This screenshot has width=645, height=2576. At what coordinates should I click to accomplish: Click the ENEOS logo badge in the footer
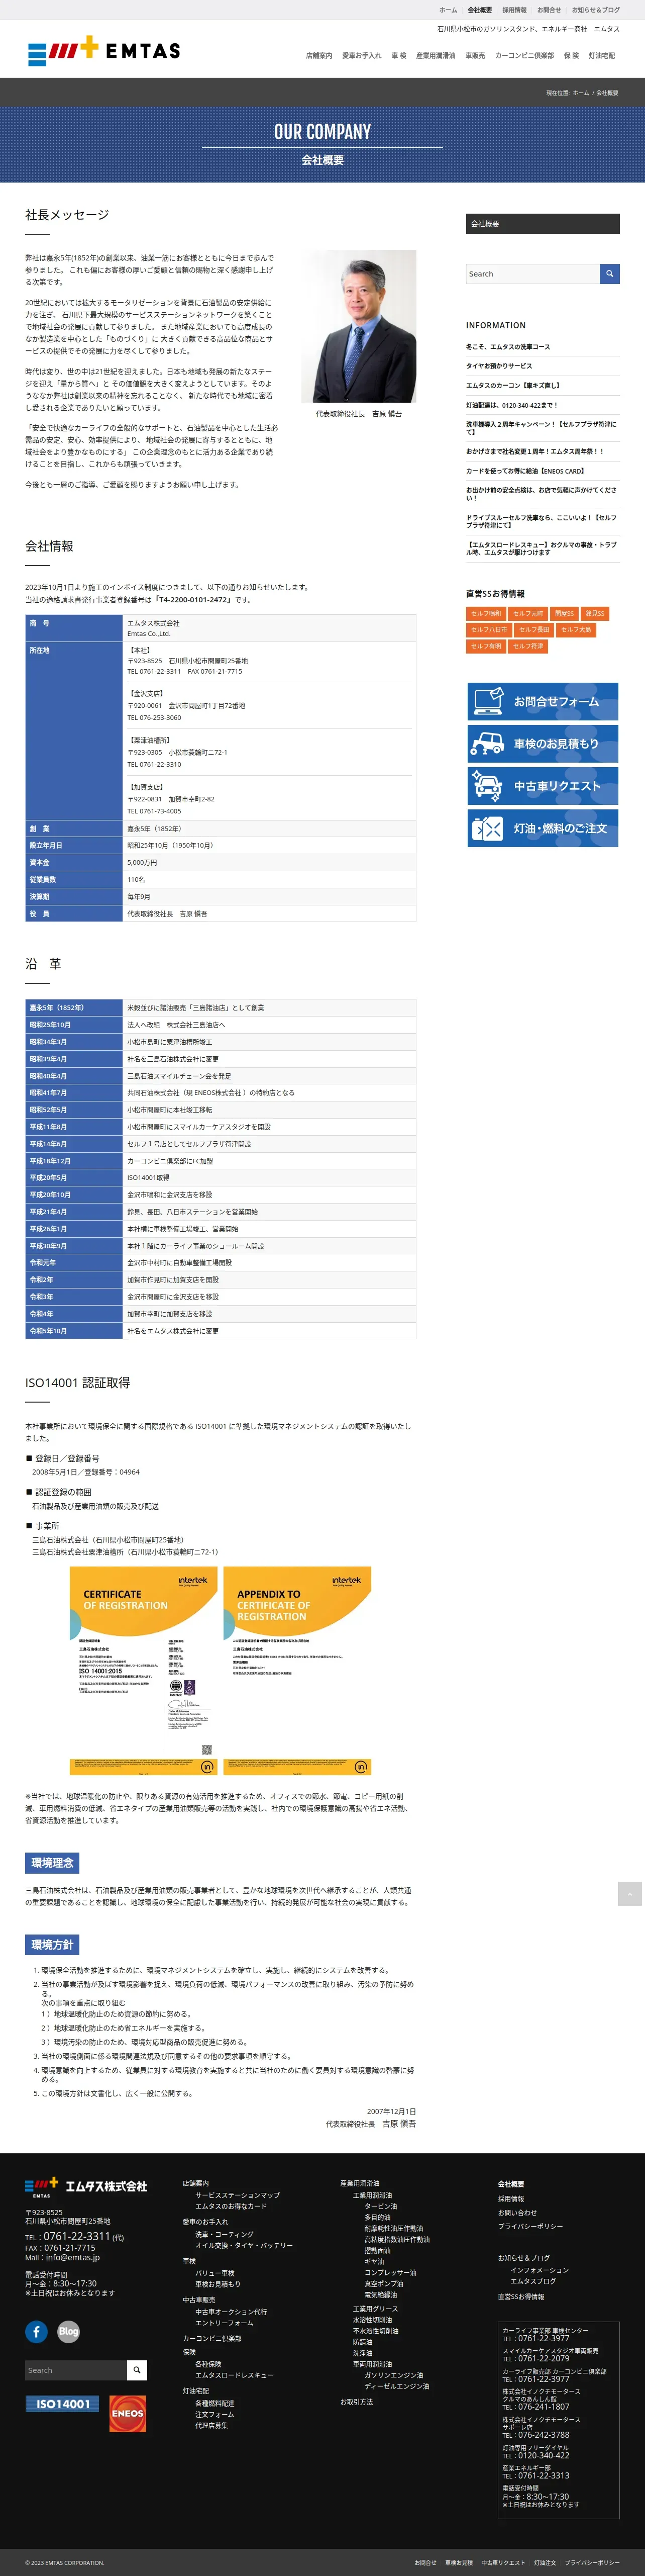click(127, 2413)
